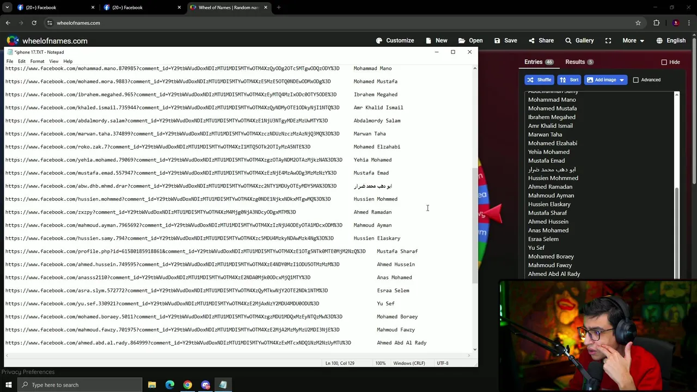Expand the More menu
Screen dimensions: 697x392
point(633,40)
